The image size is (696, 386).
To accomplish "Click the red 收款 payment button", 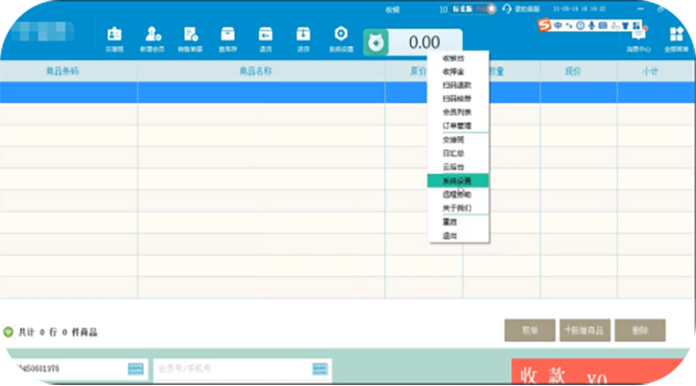I will click(x=599, y=372).
